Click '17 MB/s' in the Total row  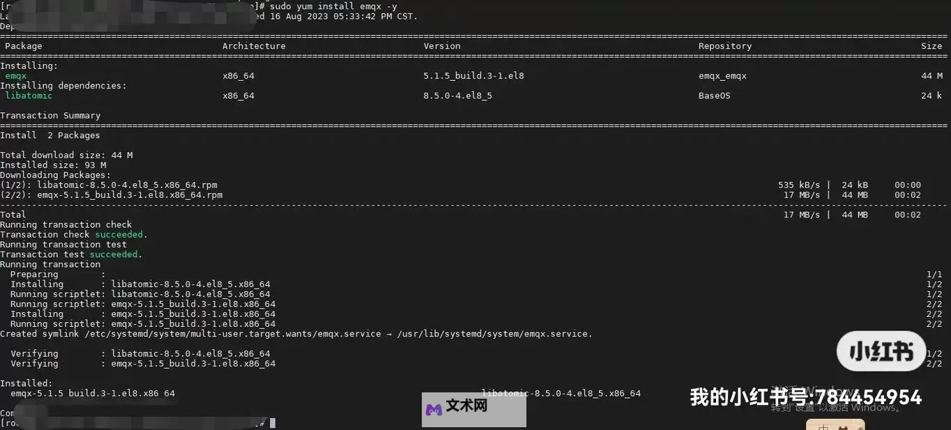[802, 215]
